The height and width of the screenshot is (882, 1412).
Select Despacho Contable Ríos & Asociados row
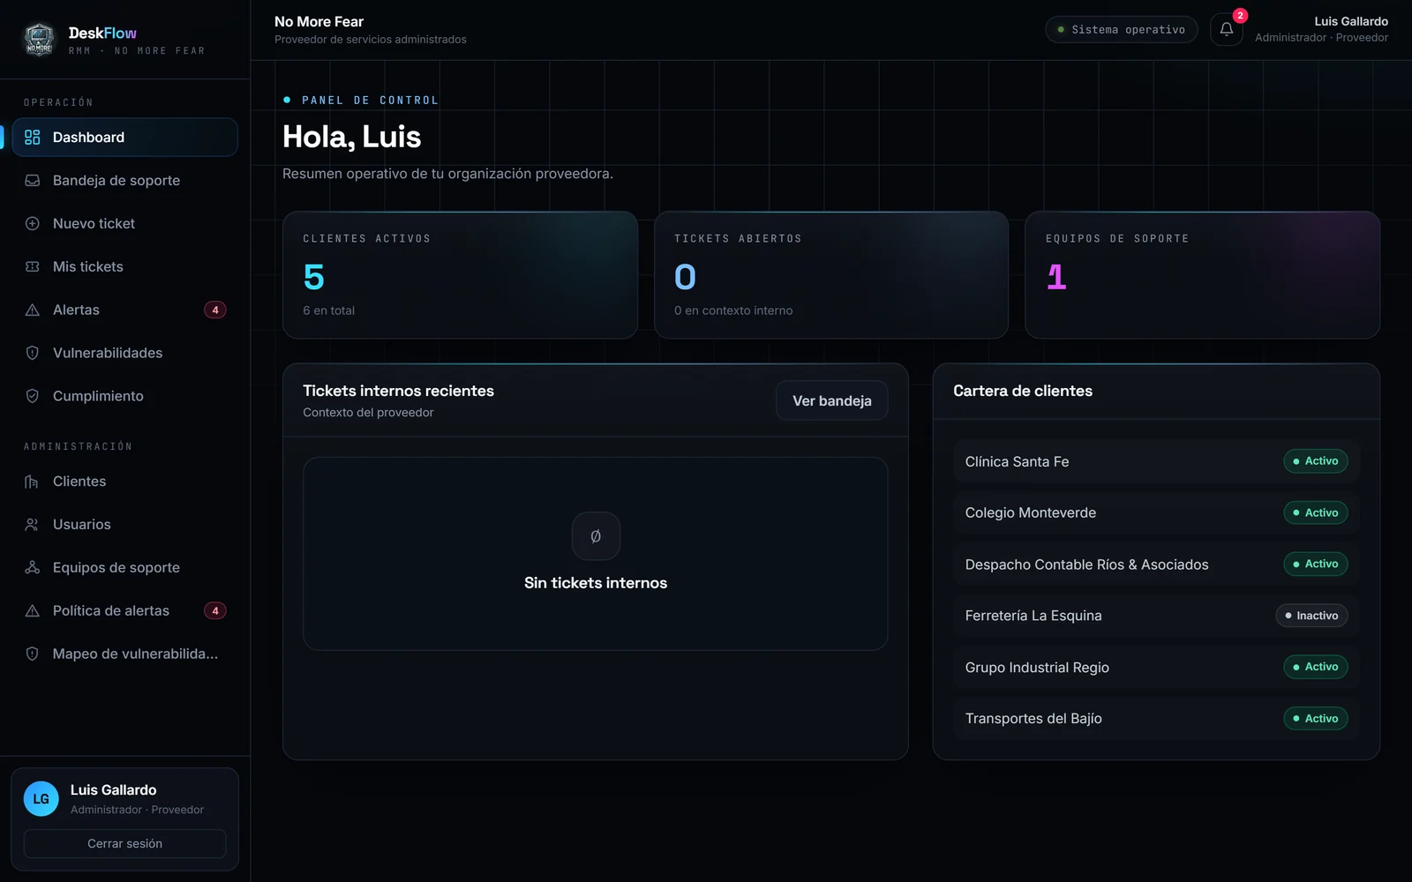[1156, 564]
